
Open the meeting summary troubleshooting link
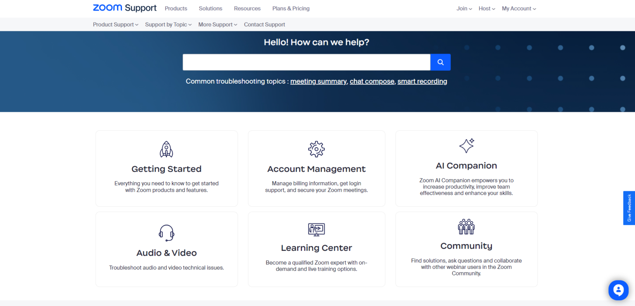point(318,81)
